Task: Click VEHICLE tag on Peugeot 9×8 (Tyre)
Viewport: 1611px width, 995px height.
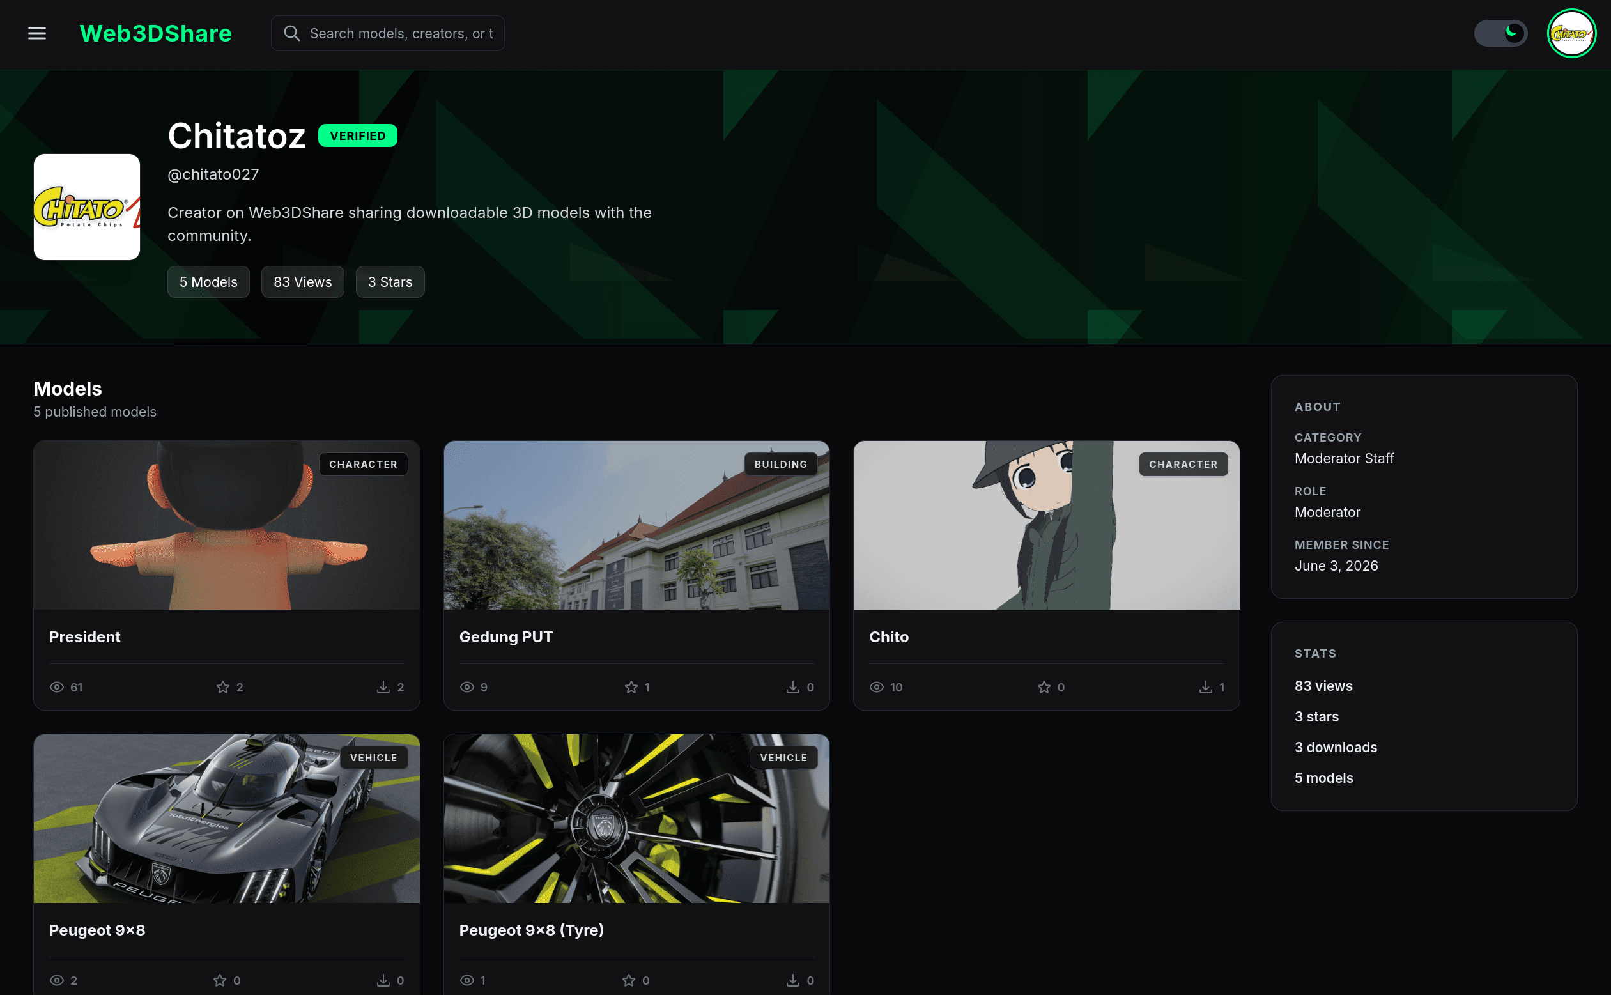Action: 784,758
